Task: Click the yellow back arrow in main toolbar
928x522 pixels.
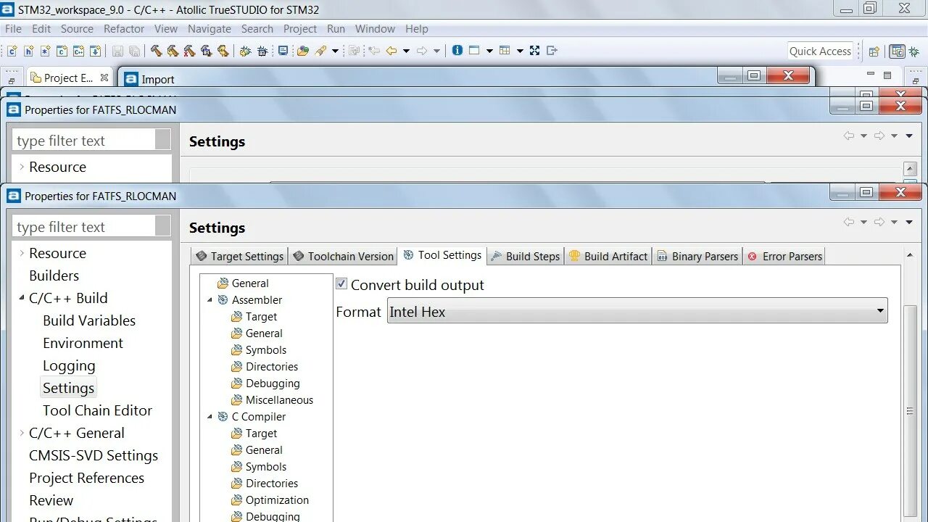Action: [x=391, y=51]
